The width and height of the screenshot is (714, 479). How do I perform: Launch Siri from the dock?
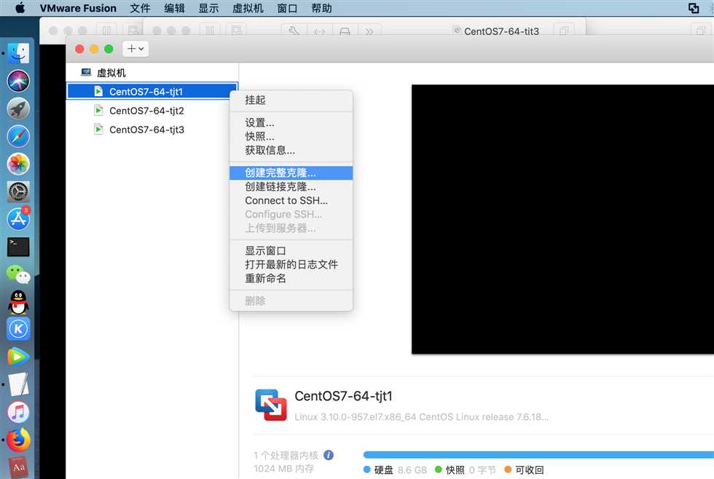tap(18, 81)
